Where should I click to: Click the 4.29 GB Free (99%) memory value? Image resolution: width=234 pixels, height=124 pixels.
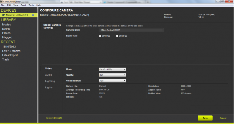(x=207, y=15)
